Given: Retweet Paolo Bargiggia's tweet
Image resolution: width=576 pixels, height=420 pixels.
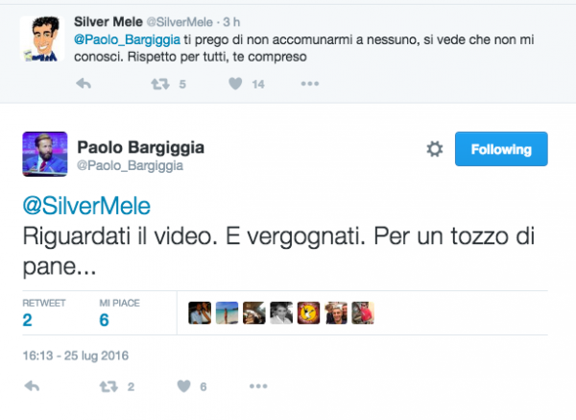Looking at the screenshot, I should pyautogui.click(x=108, y=386).
